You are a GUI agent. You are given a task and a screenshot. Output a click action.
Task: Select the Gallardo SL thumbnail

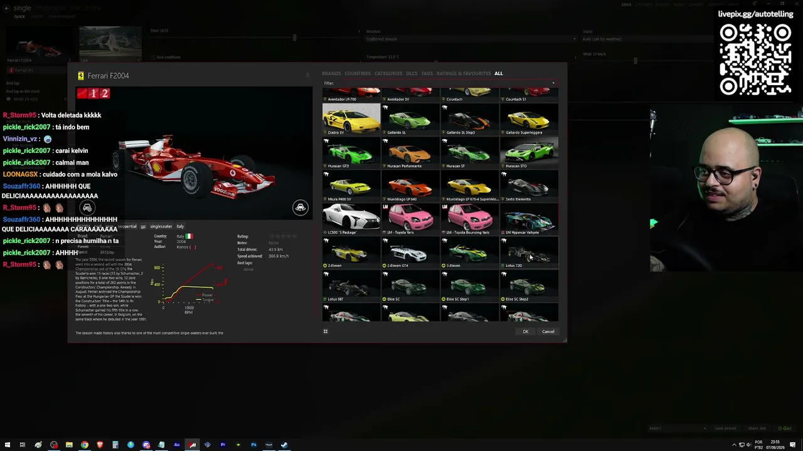[x=410, y=120]
